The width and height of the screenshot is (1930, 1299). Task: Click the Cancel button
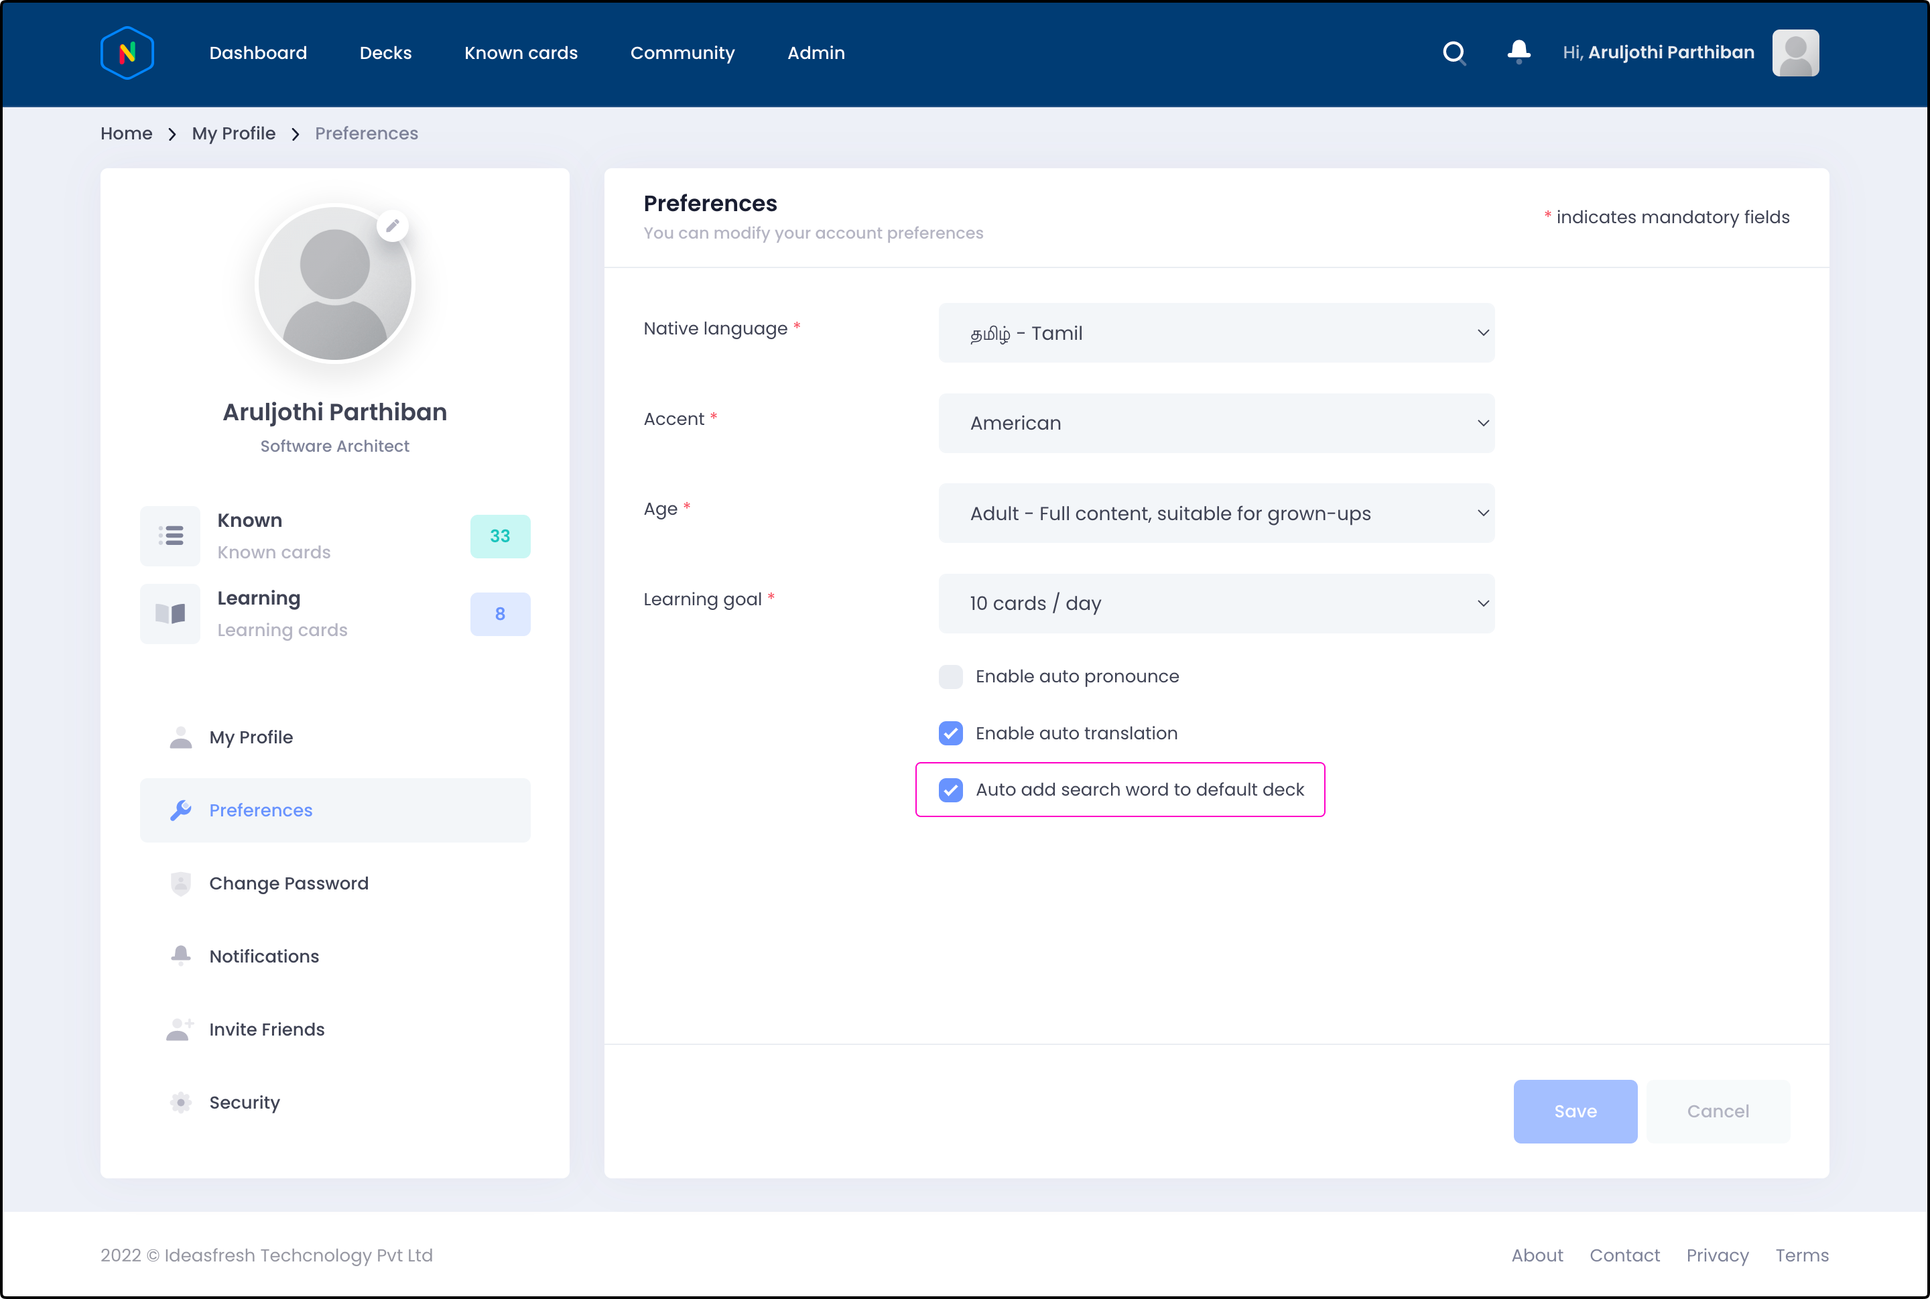[1717, 1111]
